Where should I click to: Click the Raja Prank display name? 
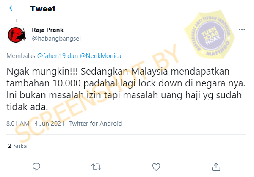47,30
